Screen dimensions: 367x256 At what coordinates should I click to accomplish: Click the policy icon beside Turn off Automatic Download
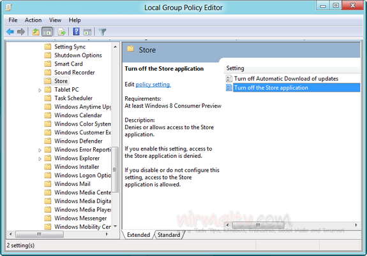[229, 78]
